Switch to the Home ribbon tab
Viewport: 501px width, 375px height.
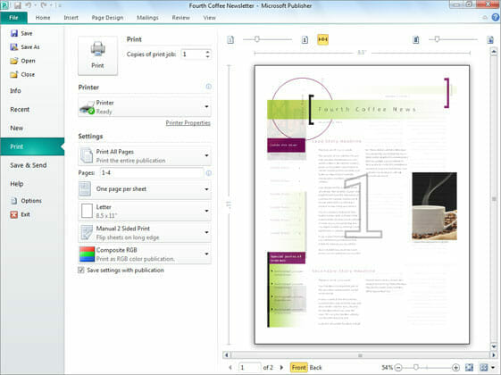[x=43, y=18]
